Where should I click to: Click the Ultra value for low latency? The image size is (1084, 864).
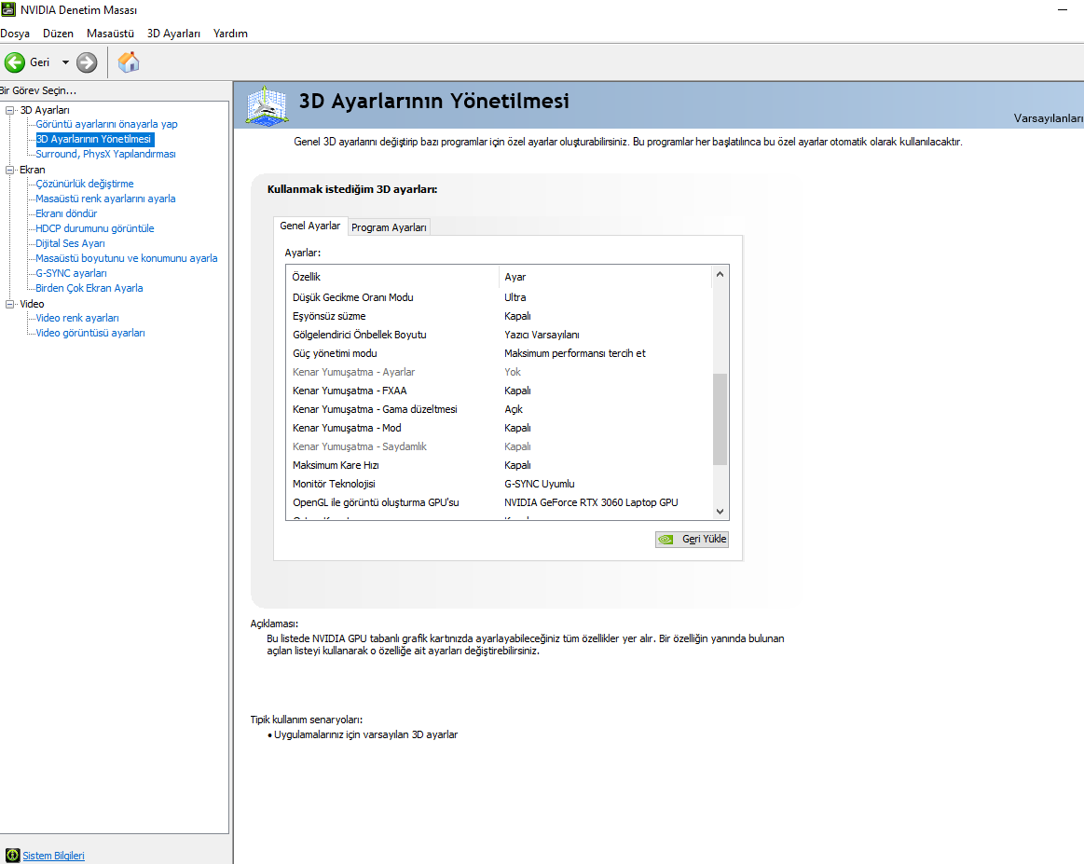point(515,297)
